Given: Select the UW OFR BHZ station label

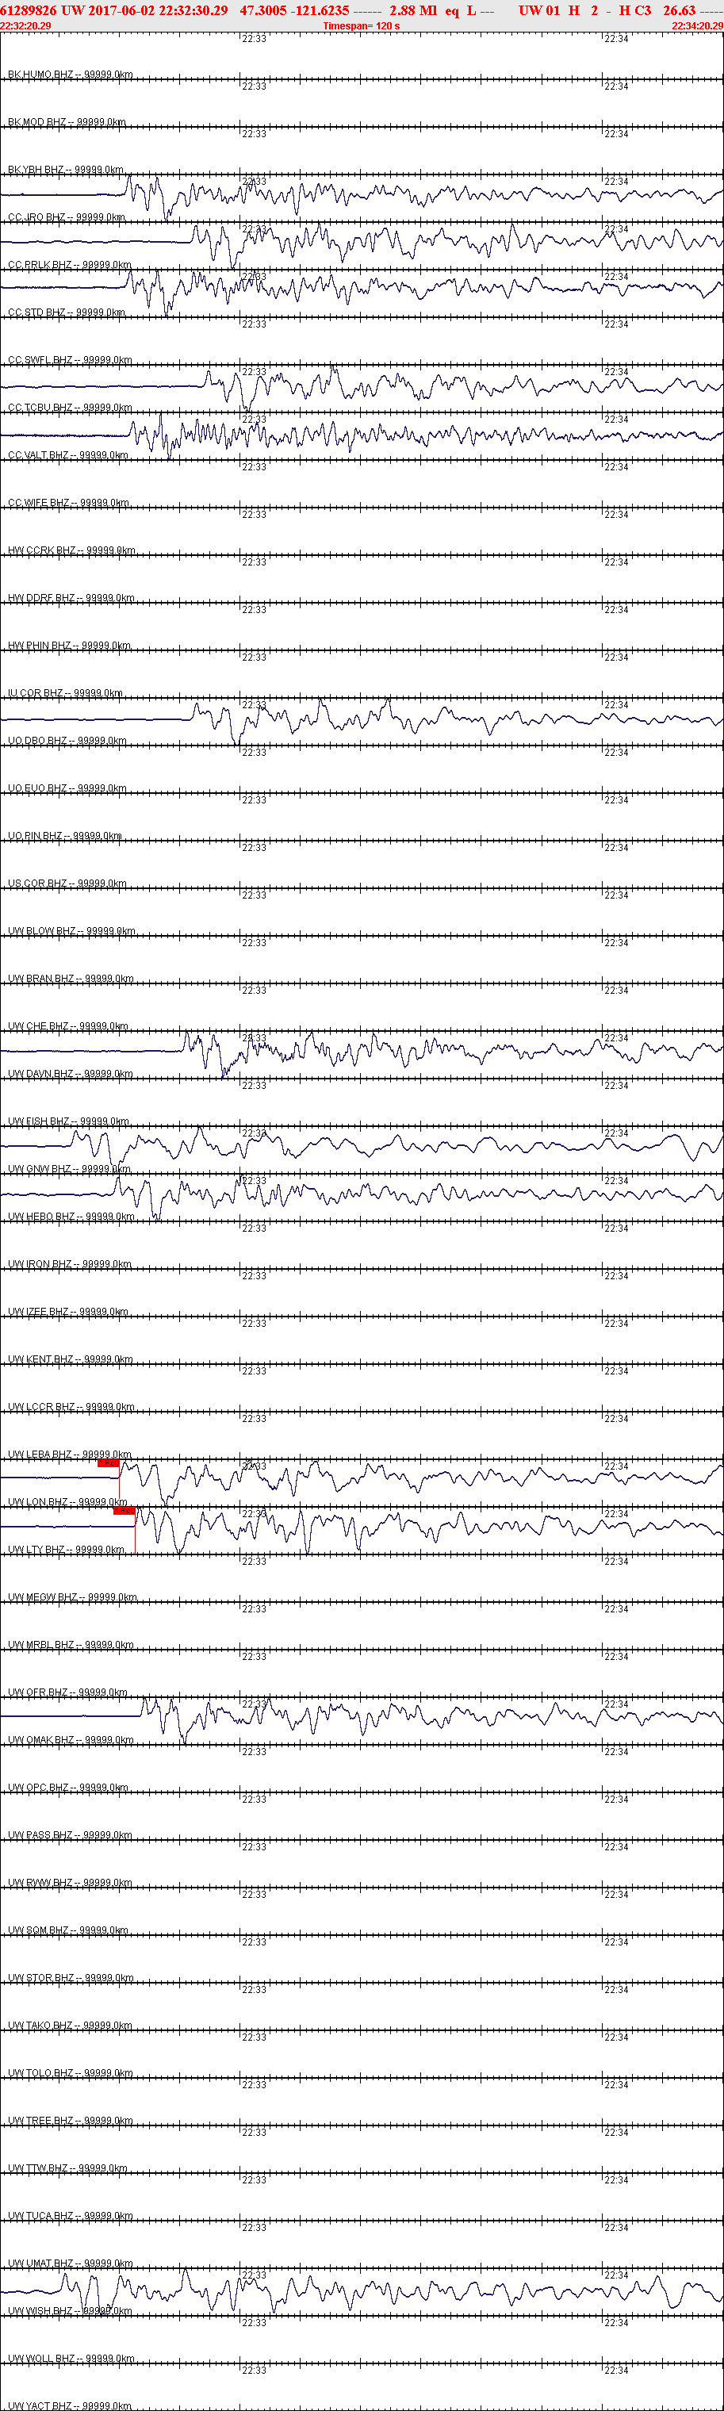Looking at the screenshot, I should pos(68,1692).
